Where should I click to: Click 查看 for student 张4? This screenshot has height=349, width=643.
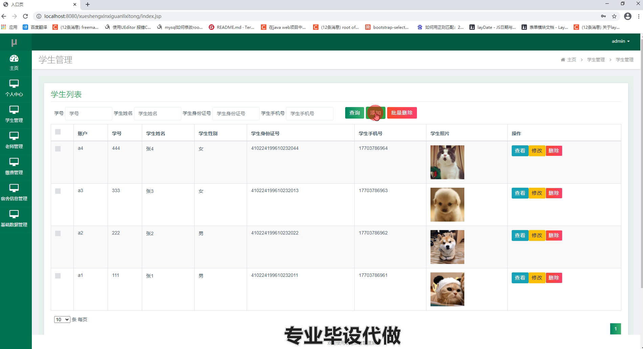tap(520, 151)
